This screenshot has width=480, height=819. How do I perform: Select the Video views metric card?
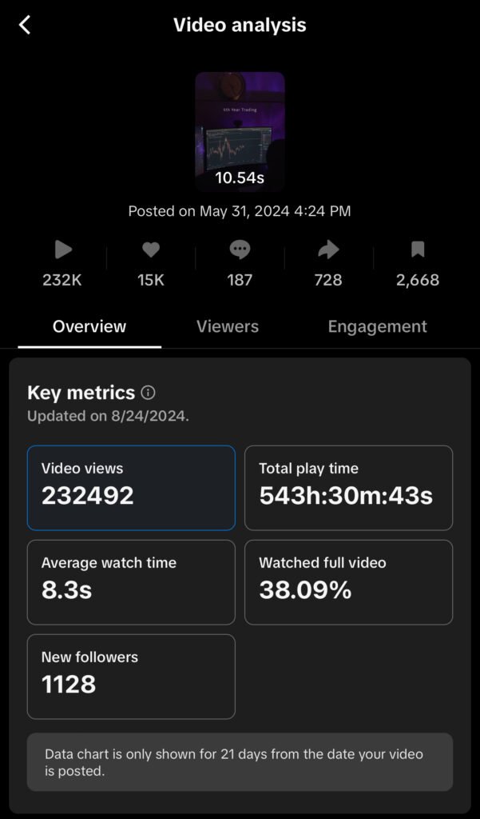coord(131,488)
